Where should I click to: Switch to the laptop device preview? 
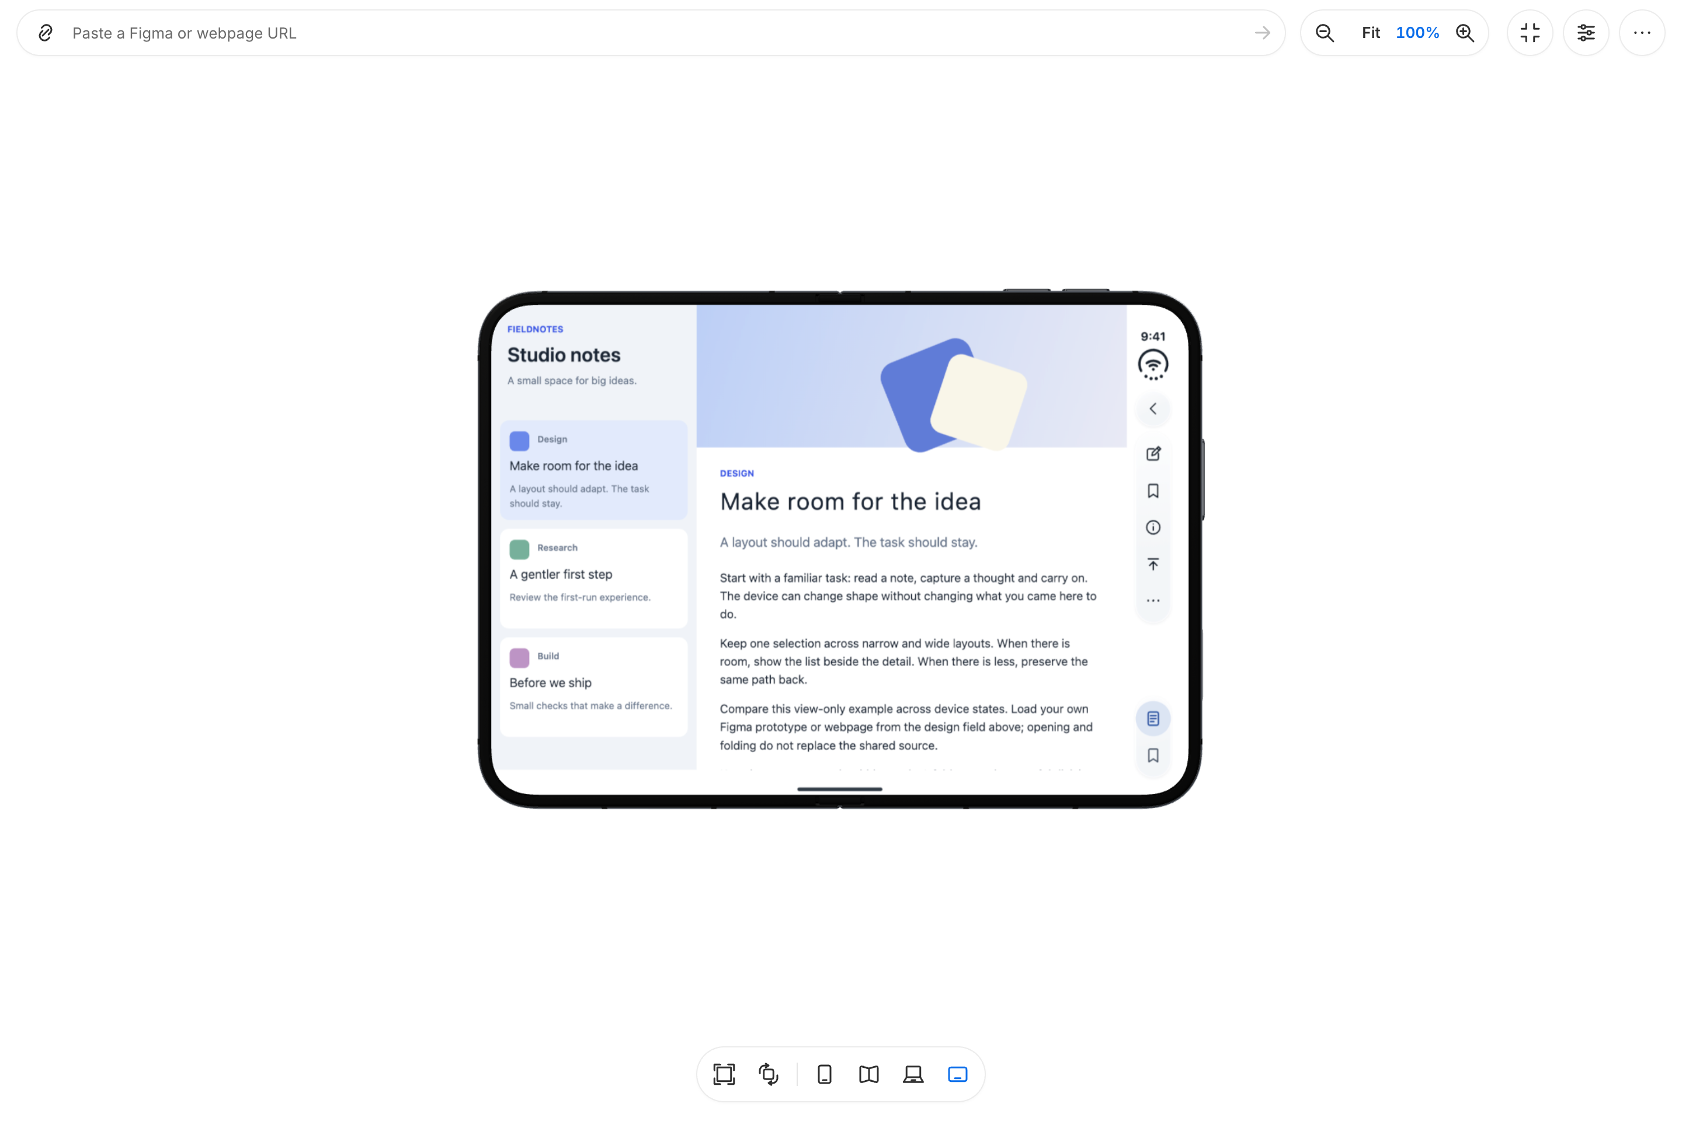coord(913,1074)
